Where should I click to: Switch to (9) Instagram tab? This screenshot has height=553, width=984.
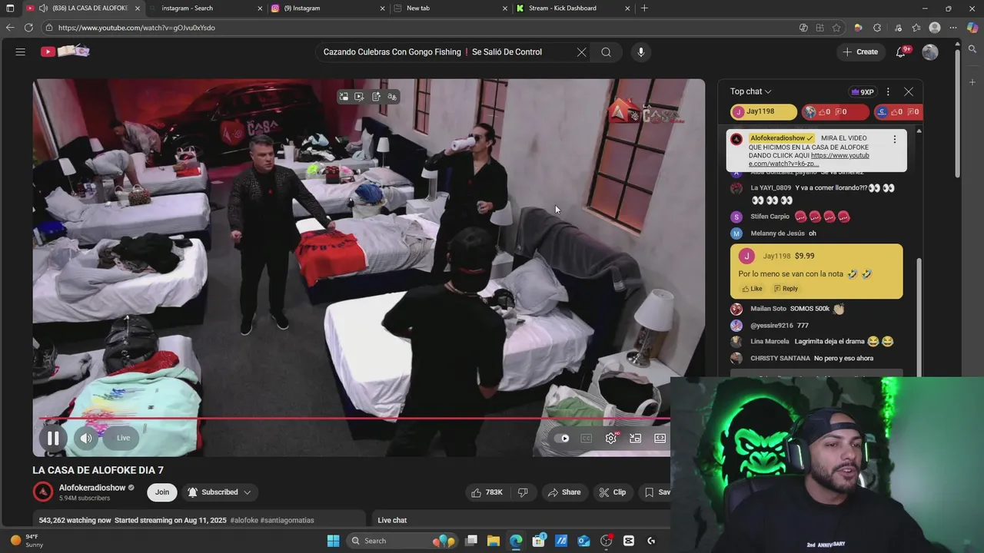328,8
